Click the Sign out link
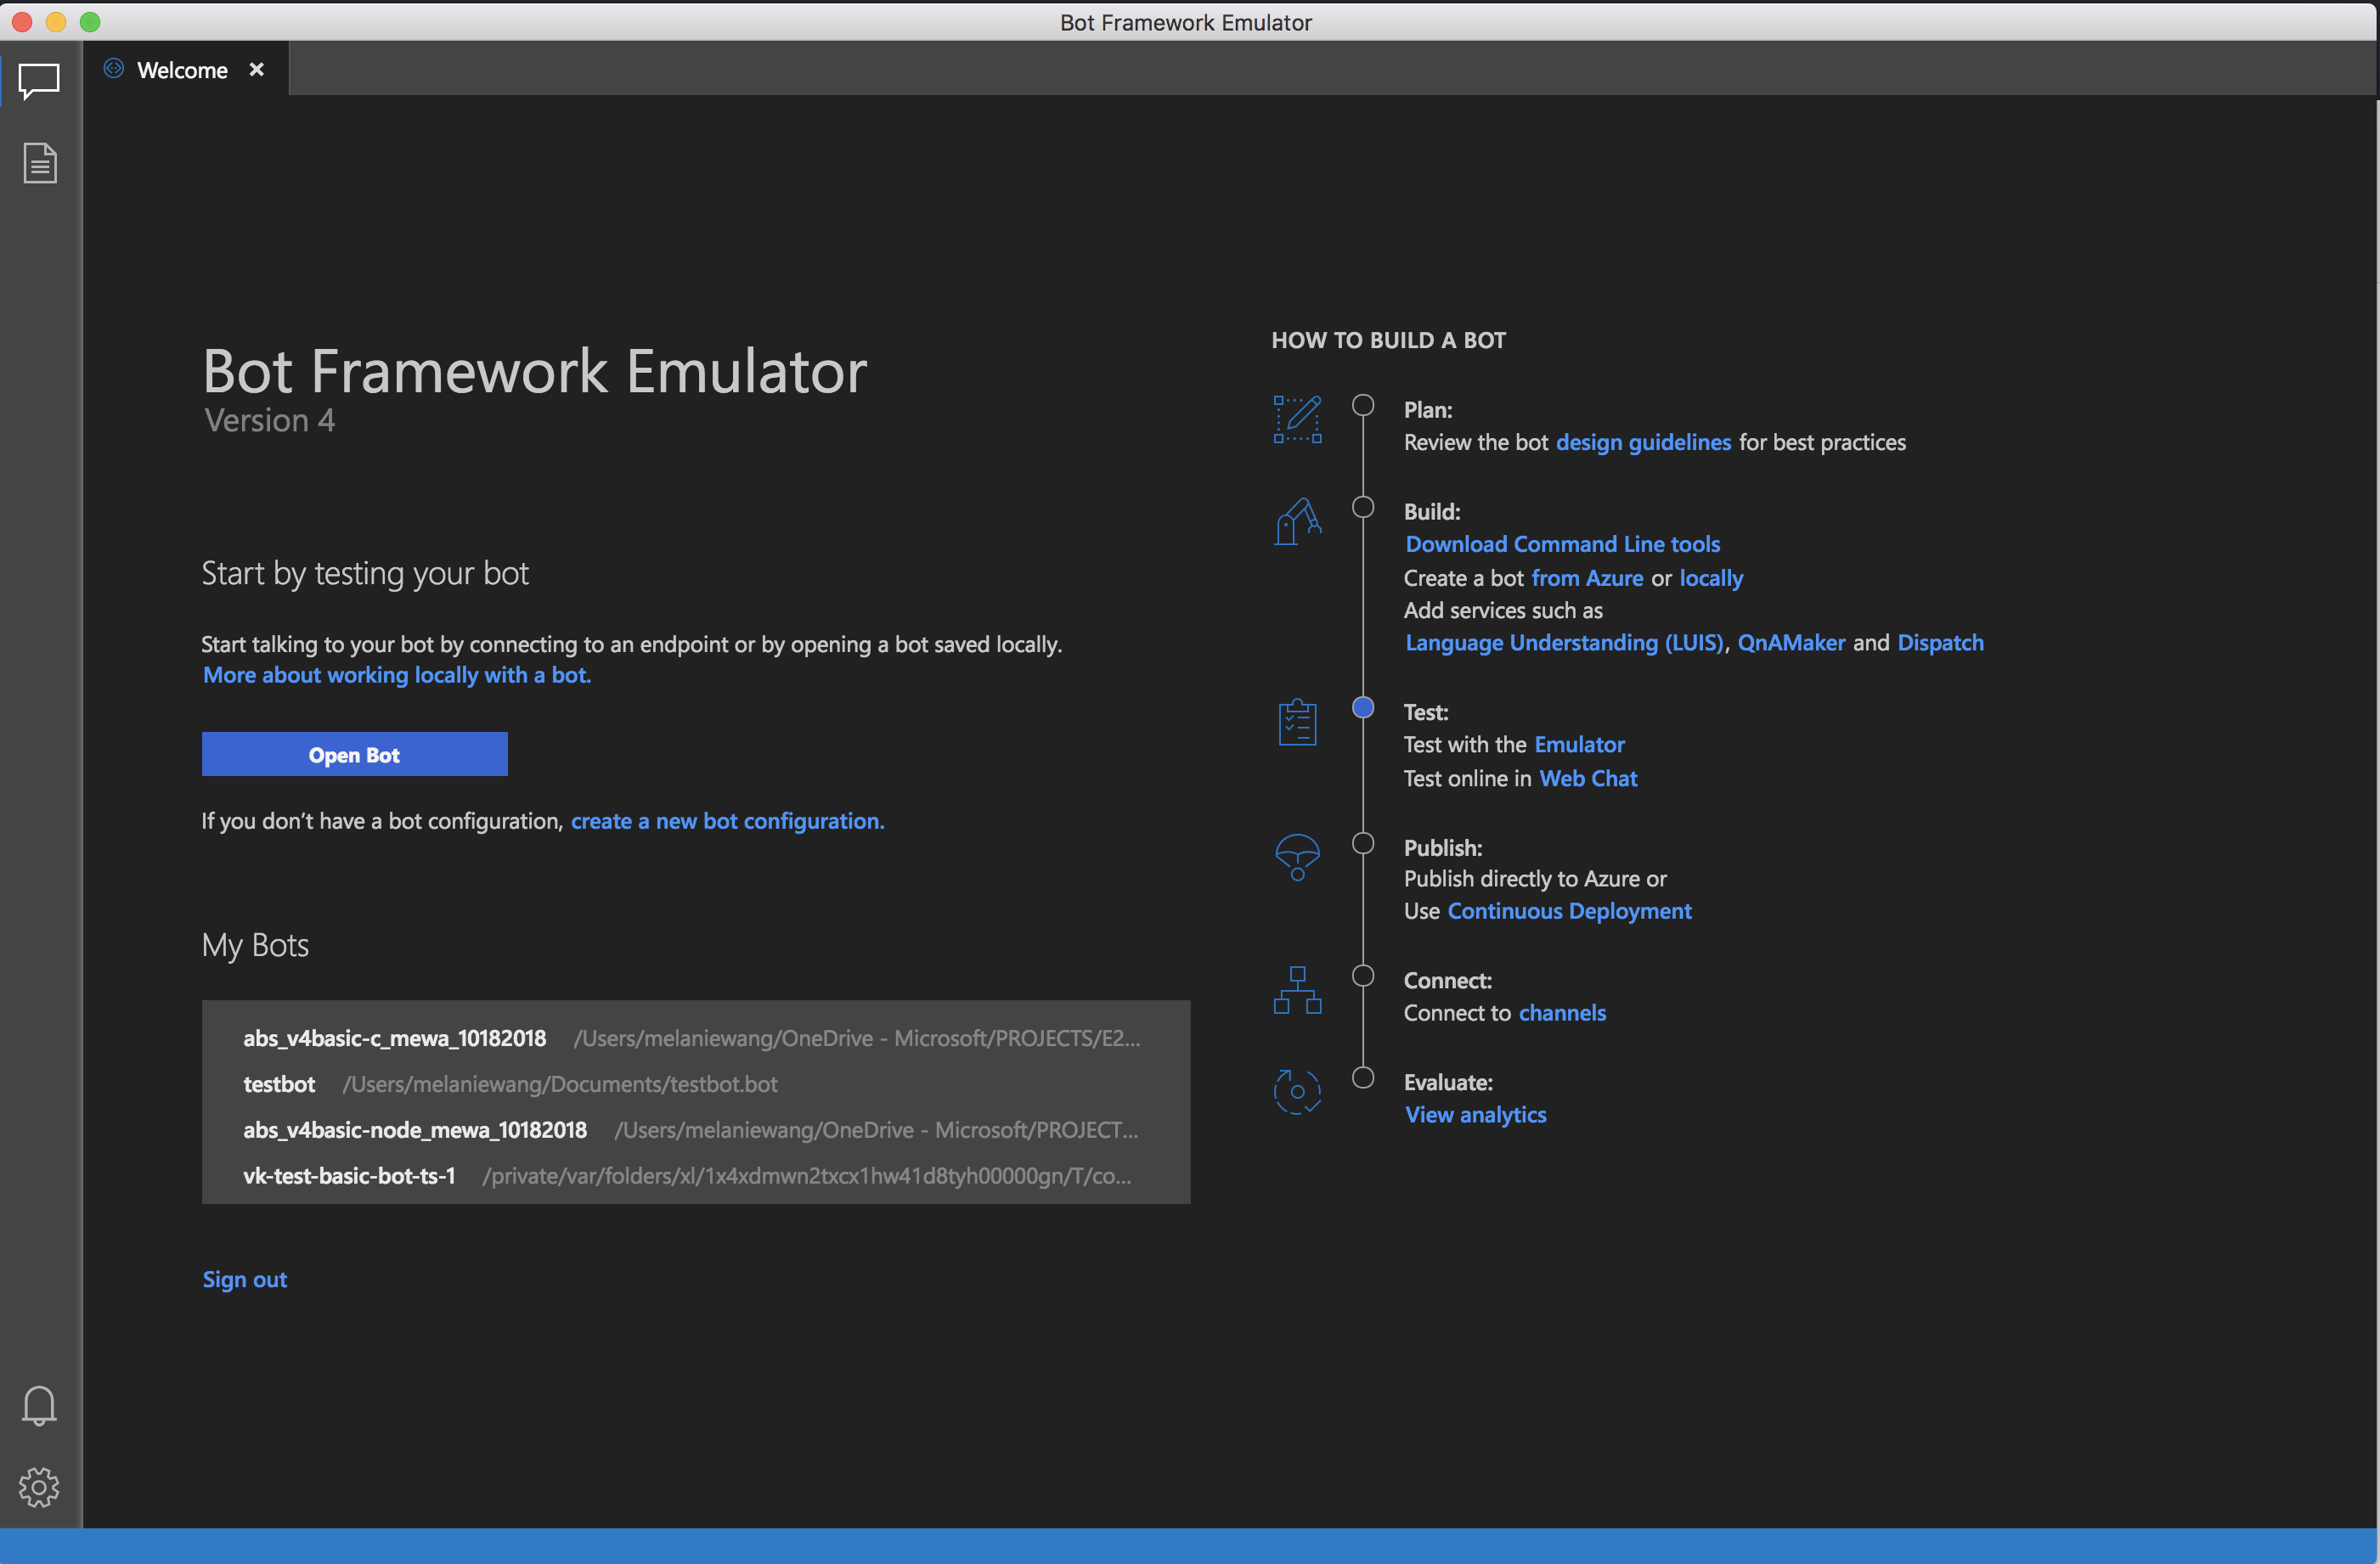 tap(245, 1280)
